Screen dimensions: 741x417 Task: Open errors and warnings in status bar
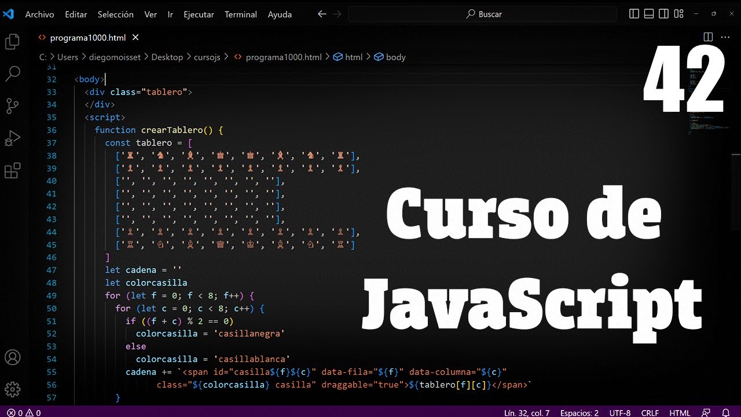[24, 413]
